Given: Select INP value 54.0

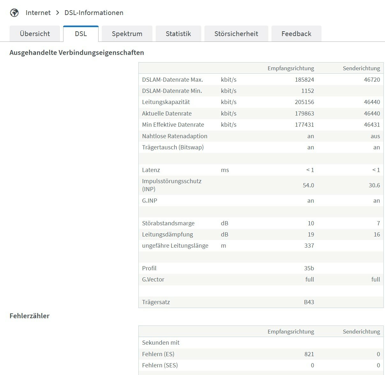Looking at the screenshot, I should pyautogui.click(x=308, y=185).
